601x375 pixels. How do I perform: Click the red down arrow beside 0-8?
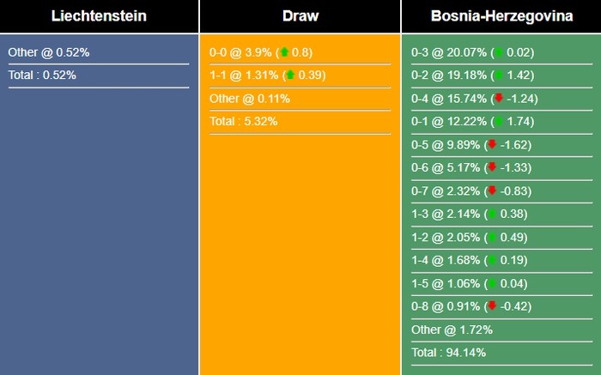click(492, 306)
